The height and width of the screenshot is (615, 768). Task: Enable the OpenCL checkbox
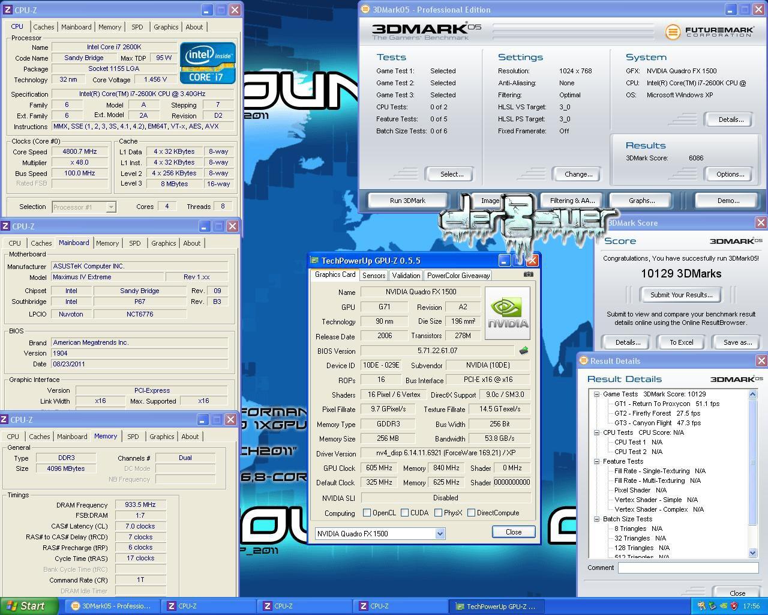367,513
